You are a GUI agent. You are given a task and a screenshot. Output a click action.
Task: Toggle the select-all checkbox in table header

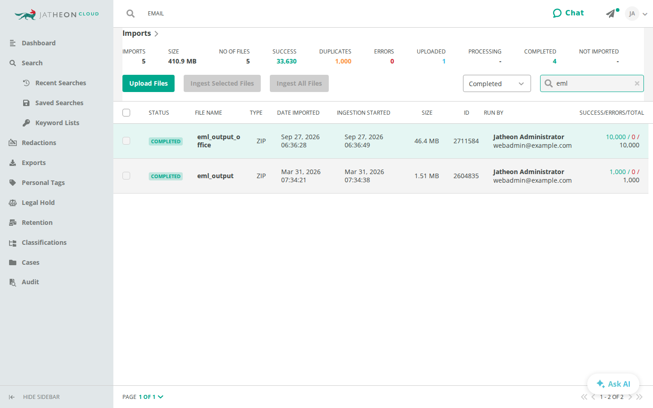point(127,112)
